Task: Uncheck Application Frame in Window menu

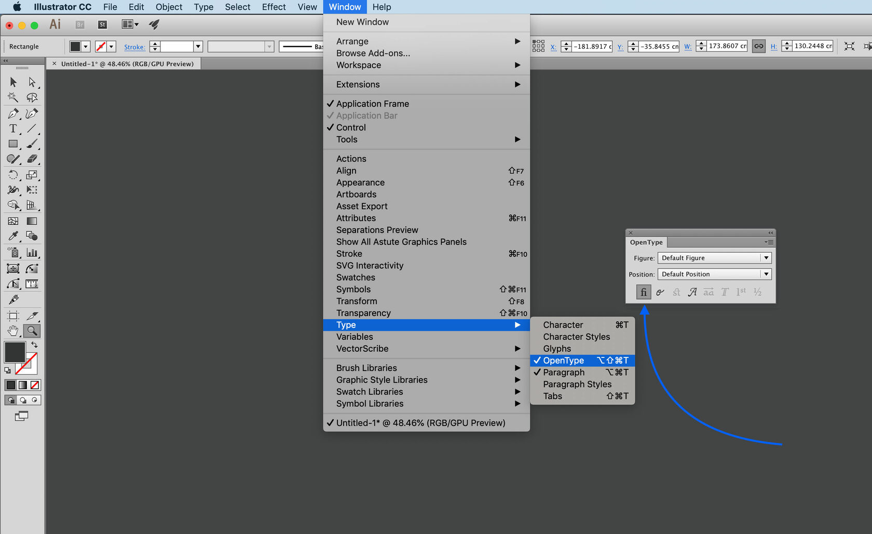Action: (373, 104)
